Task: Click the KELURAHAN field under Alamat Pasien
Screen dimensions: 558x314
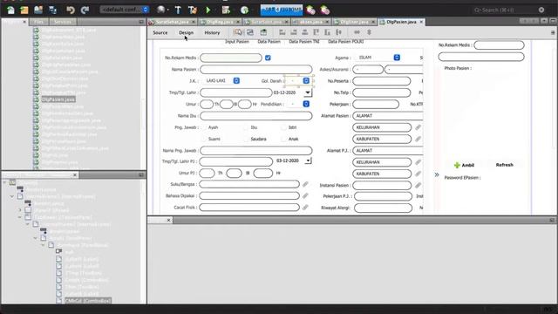Action: 382,127
